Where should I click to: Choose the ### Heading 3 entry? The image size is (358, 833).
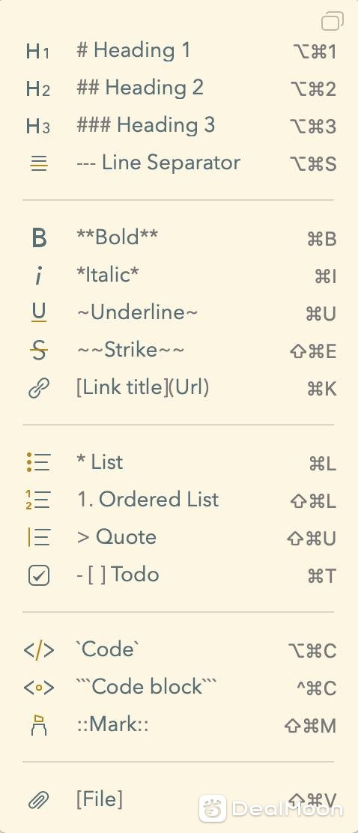click(x=145, y=125)
